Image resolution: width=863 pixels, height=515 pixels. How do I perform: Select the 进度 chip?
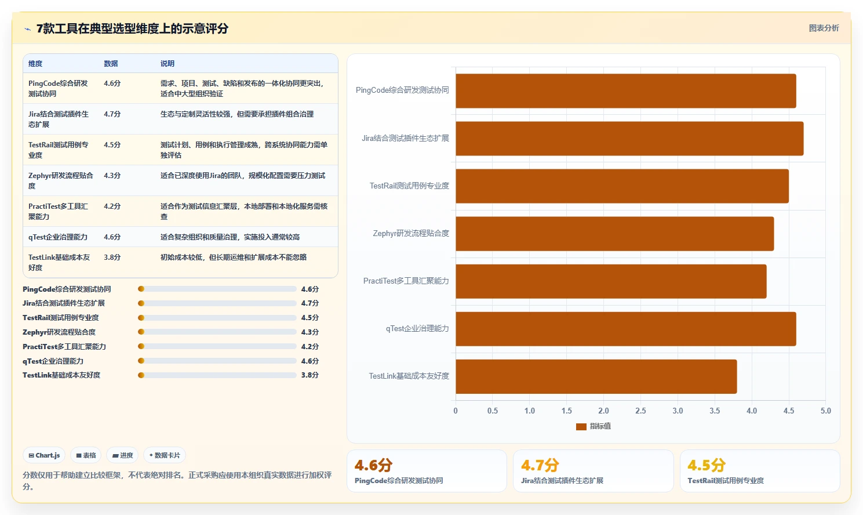click(x=122, y=455)
